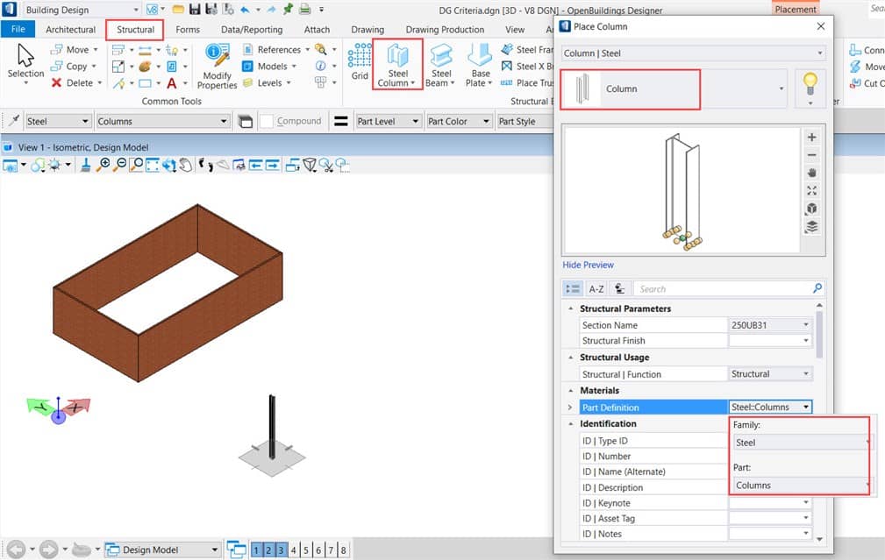The image size is (885, 560).
Task: Open Modify Properties tool
Action: pyautogui.click(x=217, y=66)
